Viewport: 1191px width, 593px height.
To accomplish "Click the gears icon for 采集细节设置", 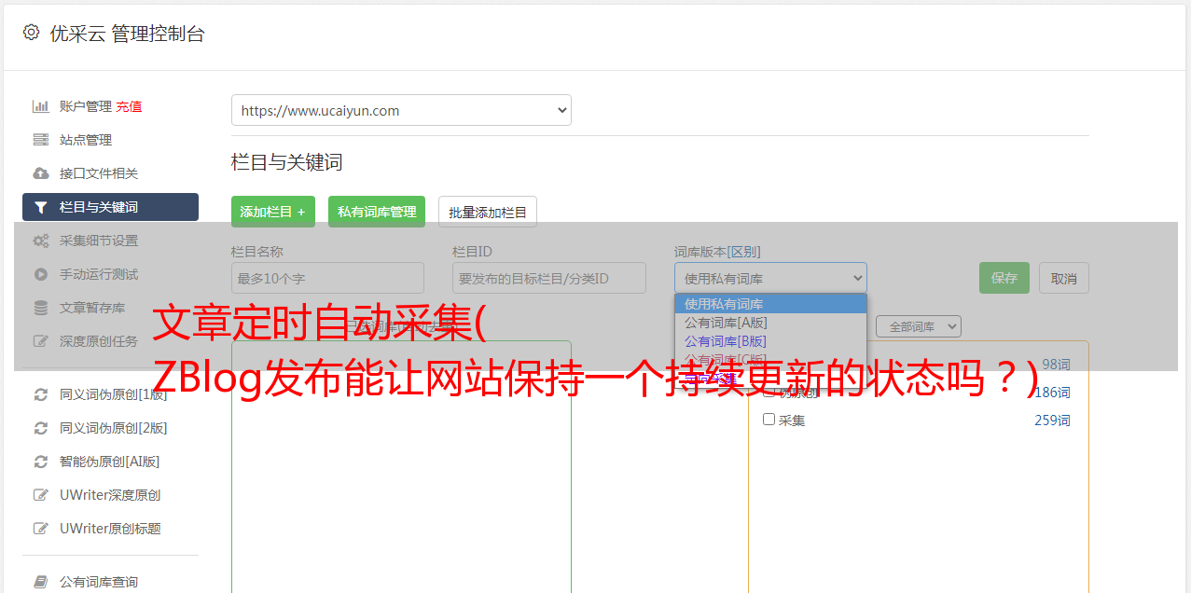I will [x=40, y=241].
